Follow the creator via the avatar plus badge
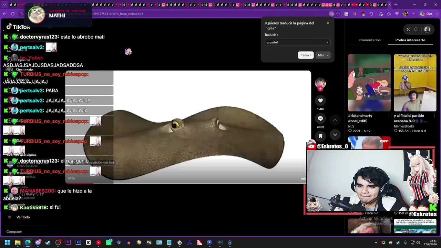Viewport: 441px width, 248px height. [x=320, y=89]
